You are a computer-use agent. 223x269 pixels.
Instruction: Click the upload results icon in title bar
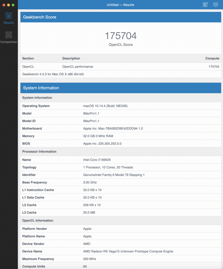point(205,5)
